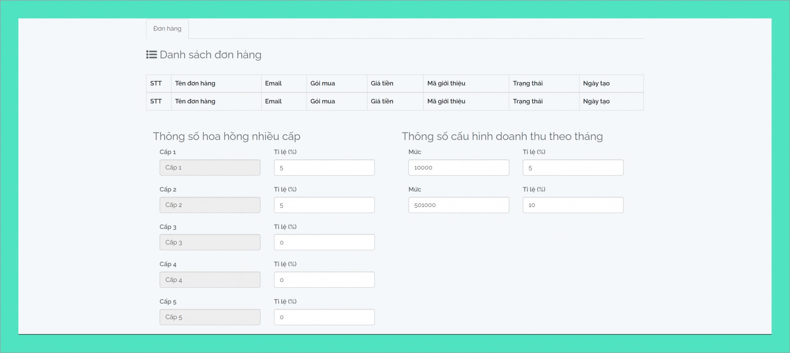Edit the Tỉ lệ (%) field for Cấp 2
This screenshot has height=353, width=790.
(x=324, y=205)
